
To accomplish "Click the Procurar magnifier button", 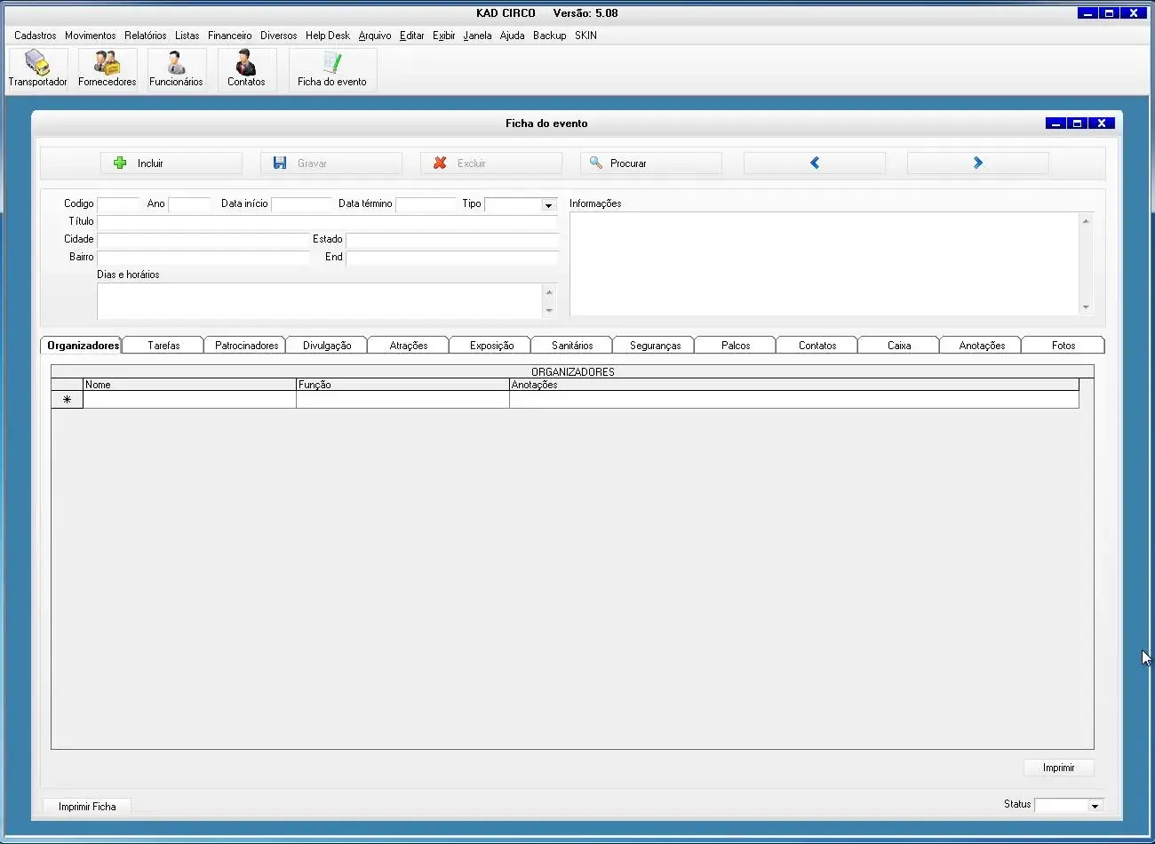I will coord(650,163).
